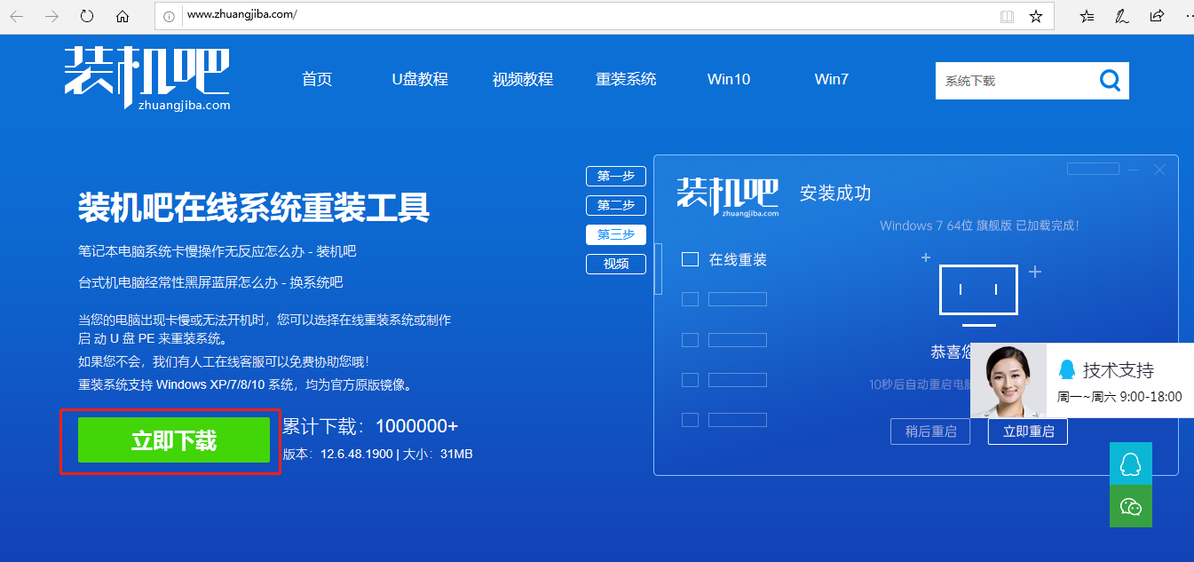
Task: Click the 技术支持 support agent photo
Action: 1008,380
